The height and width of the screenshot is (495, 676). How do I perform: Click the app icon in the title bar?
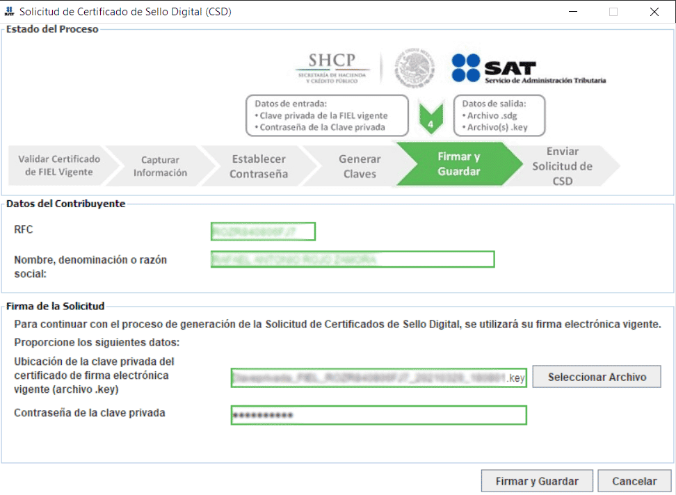[x=9, y=12]
